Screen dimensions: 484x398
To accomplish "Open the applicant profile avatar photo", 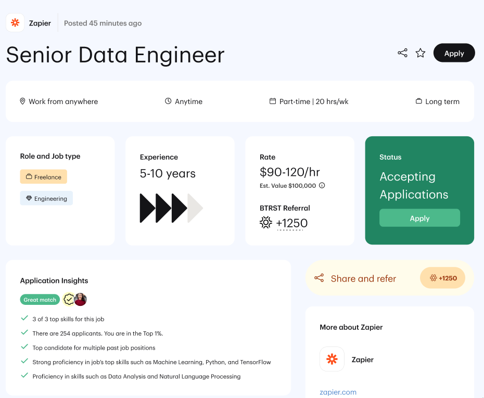I will [x=81, y=299].
